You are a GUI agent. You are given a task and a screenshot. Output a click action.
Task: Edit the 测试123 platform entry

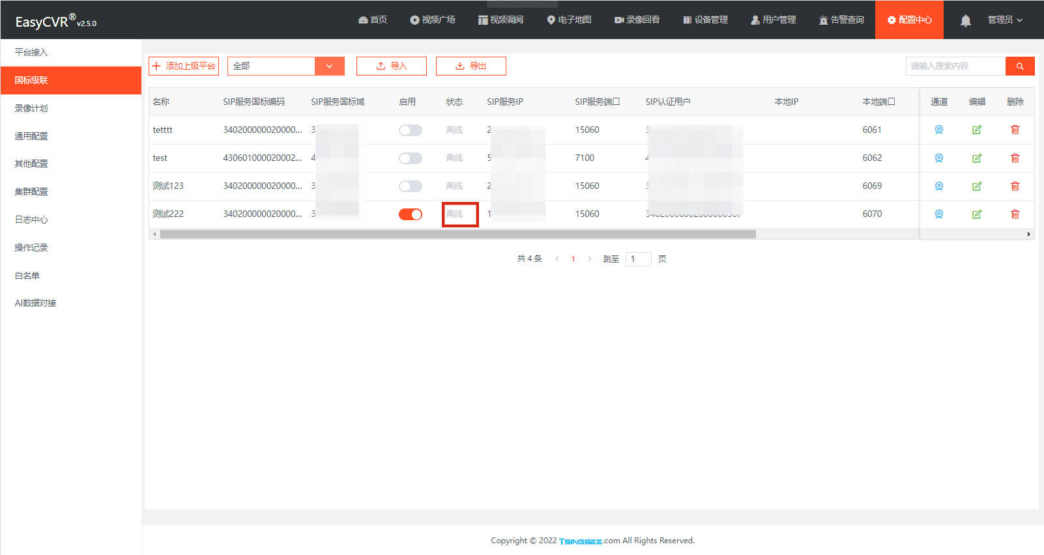tap(977, 186)
